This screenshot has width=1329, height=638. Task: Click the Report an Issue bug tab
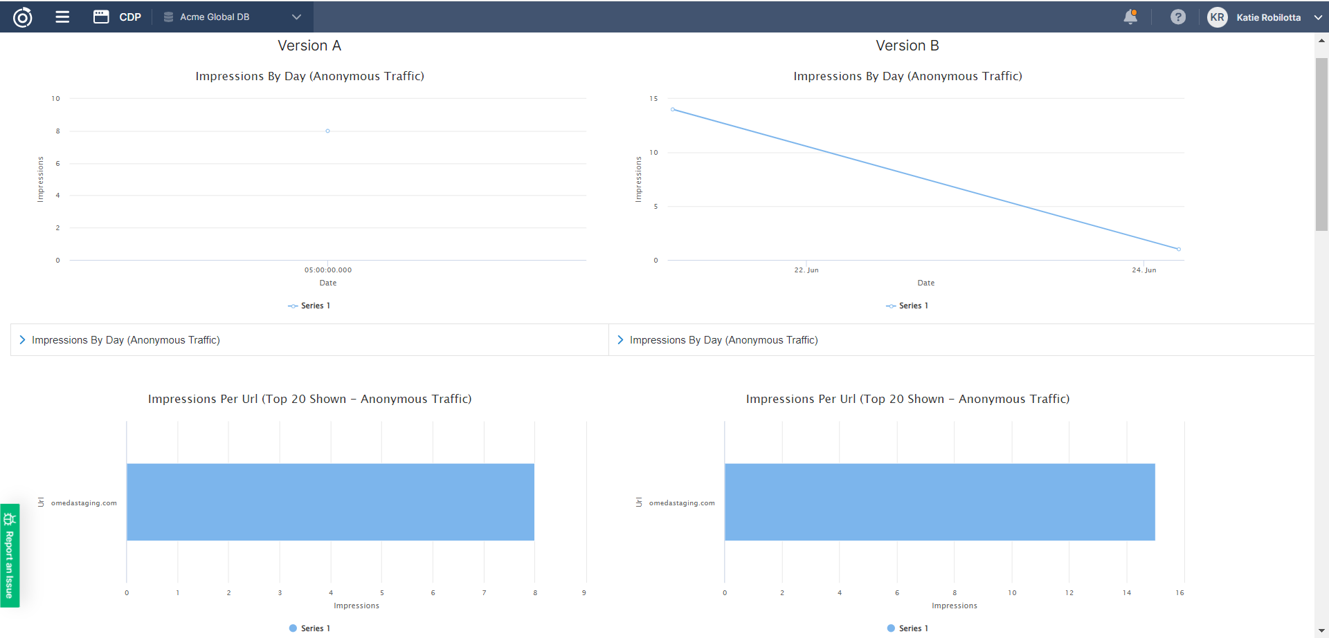(10, 556)
